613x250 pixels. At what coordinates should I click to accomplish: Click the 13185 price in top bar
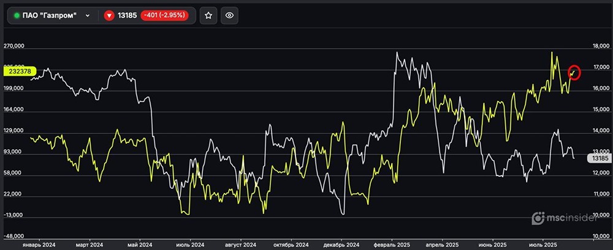128,16
